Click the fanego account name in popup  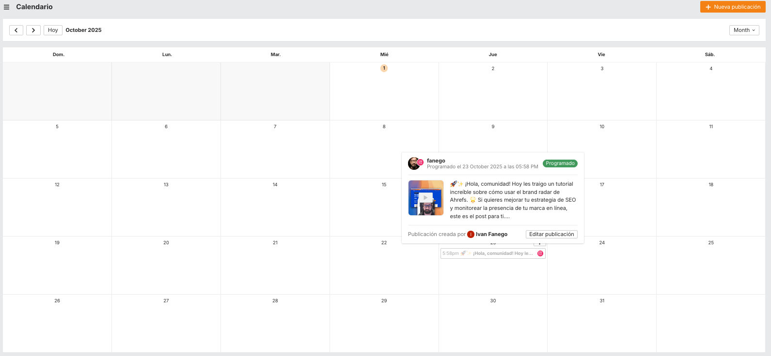(x=436, y=161)
